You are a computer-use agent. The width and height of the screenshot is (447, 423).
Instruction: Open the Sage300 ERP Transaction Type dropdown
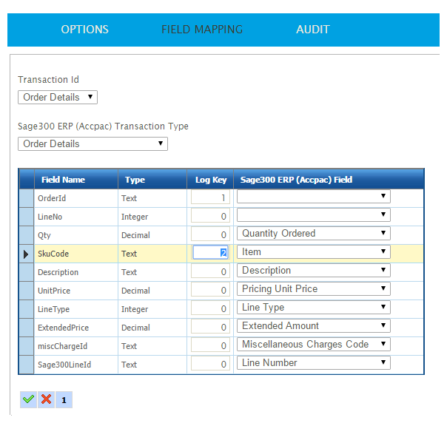(x=93, y=143)
